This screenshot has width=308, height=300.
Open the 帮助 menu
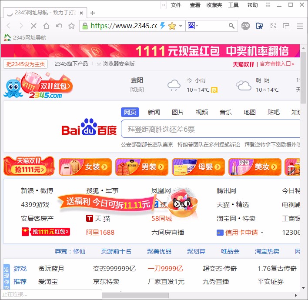[252, 5]
